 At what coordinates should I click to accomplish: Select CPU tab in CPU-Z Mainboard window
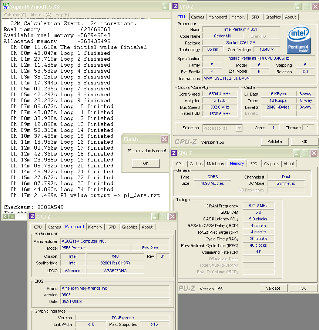38,227
